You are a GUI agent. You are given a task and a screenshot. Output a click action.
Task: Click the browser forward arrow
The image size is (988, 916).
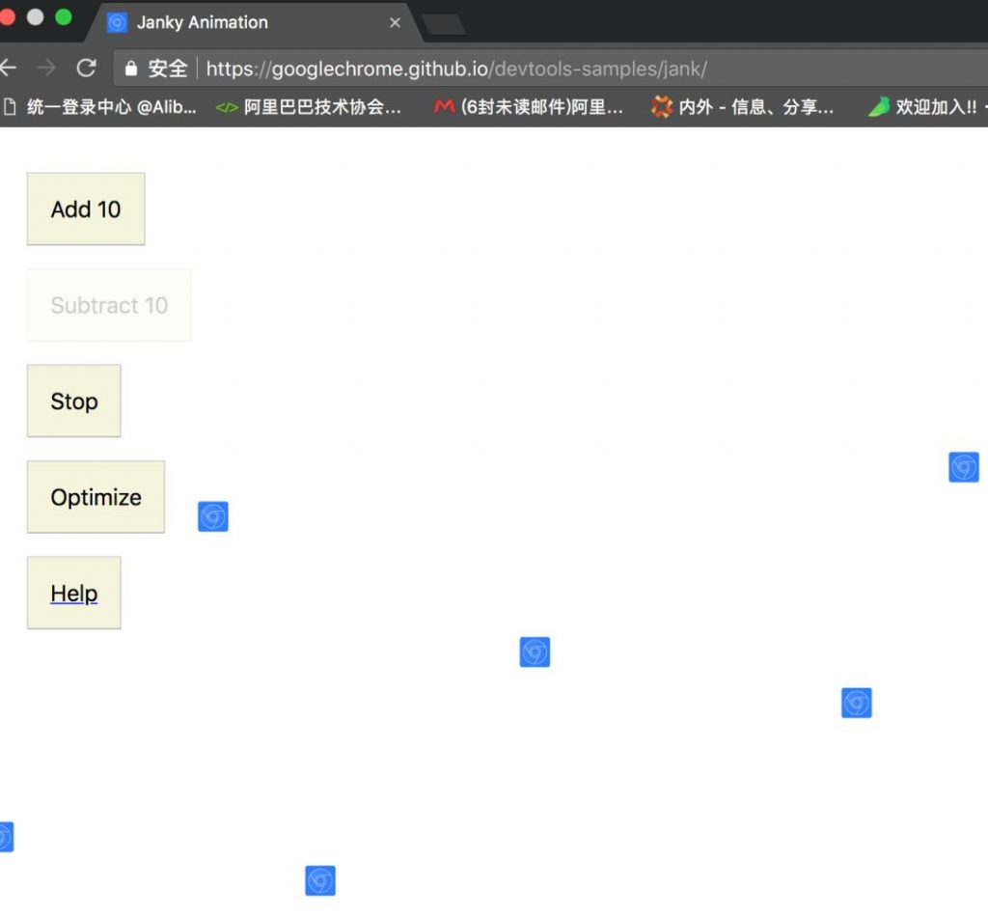point(46,68)
